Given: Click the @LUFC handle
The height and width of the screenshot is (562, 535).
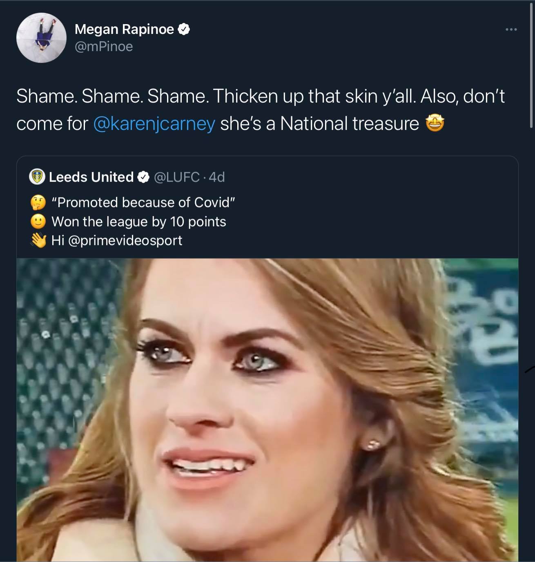Looking at the screenshot, I should [176, 177].
